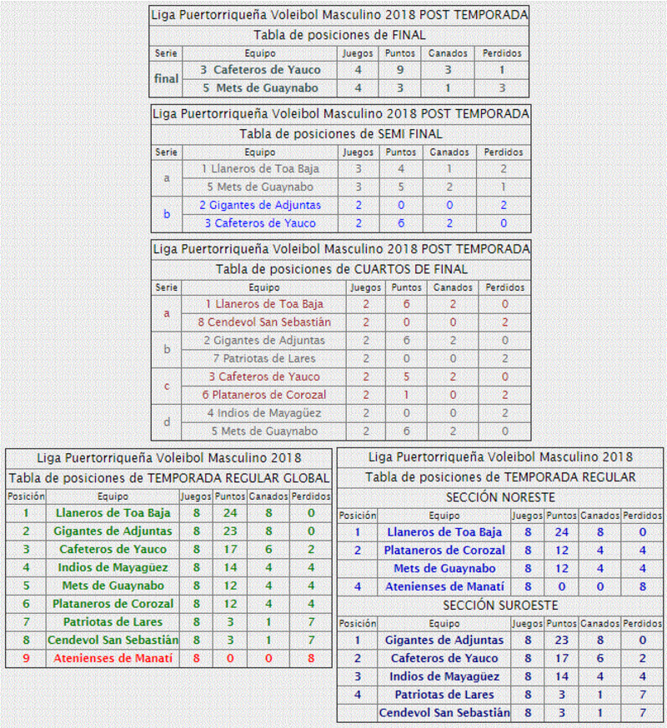Select '1 Llaneros de Toa Baja' in the CUARTOS DE FINAL table
This screenshot has height=728, width=667.
click(x=264, y=304)
